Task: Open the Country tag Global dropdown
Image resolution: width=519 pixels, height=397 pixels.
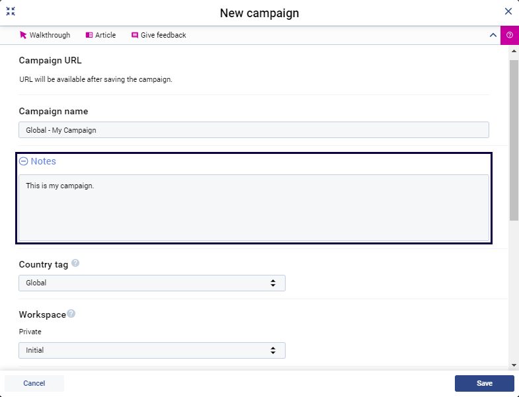Action: pyautogui.click(x=152, y=283)
